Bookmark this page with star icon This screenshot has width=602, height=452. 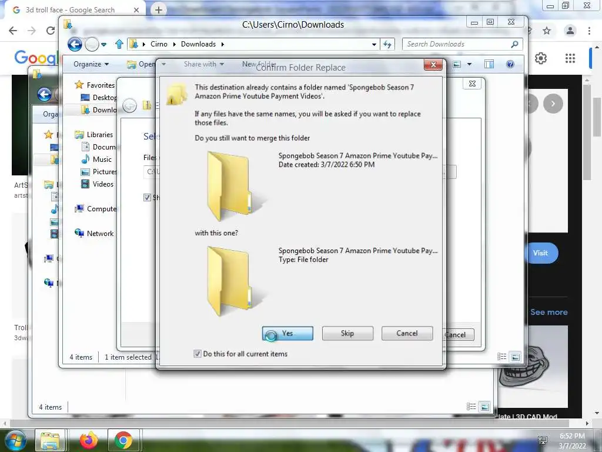click(547, 31)
